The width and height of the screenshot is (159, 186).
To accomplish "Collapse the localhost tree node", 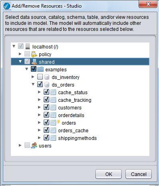I will tap(14, 46).
